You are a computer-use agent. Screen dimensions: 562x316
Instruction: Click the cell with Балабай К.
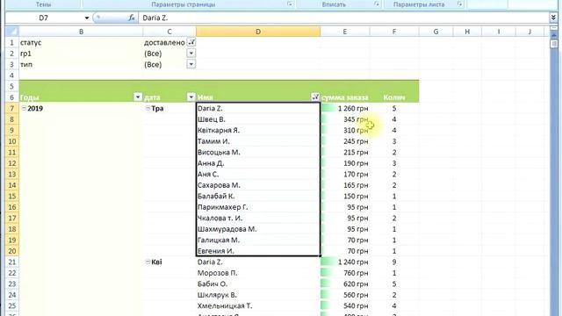[258, 196]
